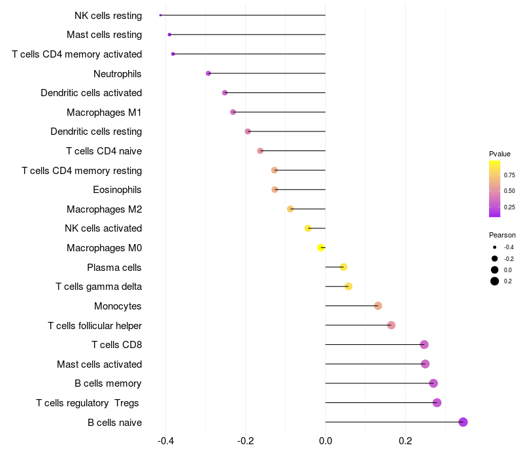Image resolution: width=523 pixels, height=458 pixels.
Task: Click the B cells naive data point
Action: tap(463, 422)
